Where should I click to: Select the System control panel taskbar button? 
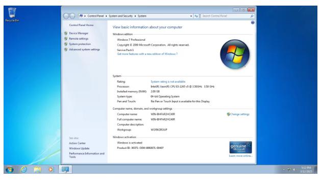pos(65,170)
